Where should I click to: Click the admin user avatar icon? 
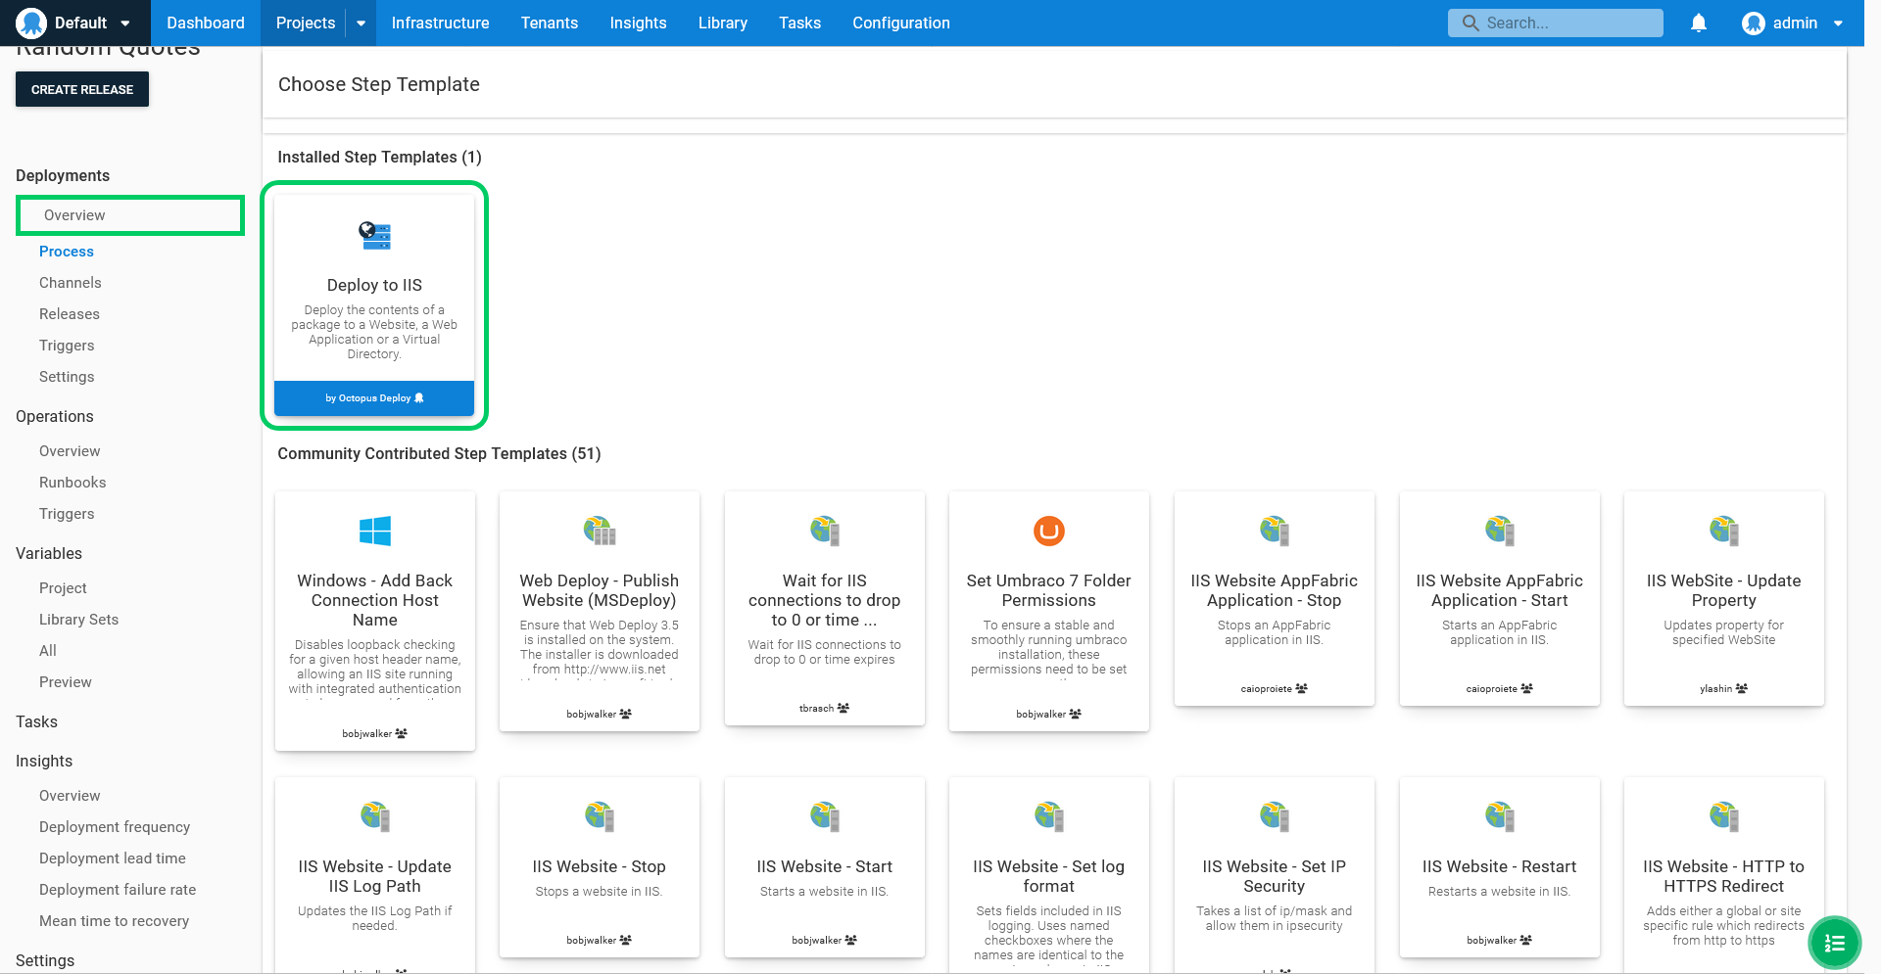[1754, 23]
